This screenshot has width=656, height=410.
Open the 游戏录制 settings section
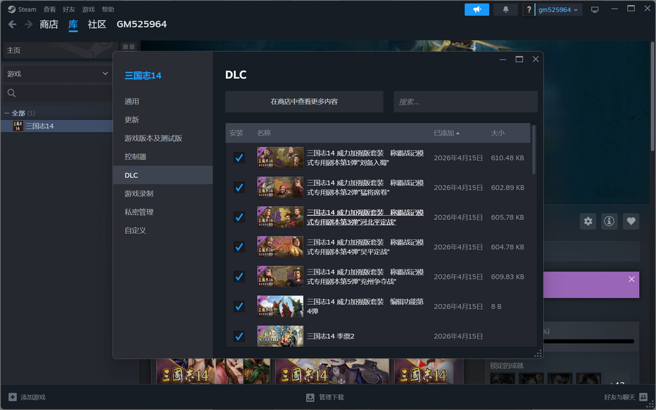(139, 193)
